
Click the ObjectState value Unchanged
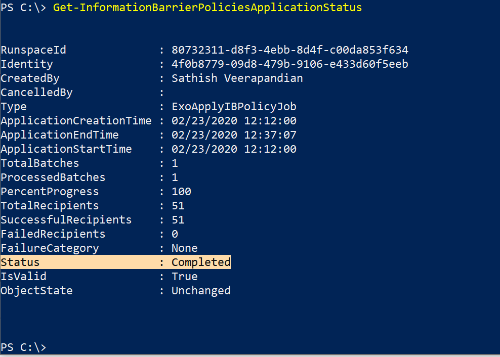coord(201,291)
